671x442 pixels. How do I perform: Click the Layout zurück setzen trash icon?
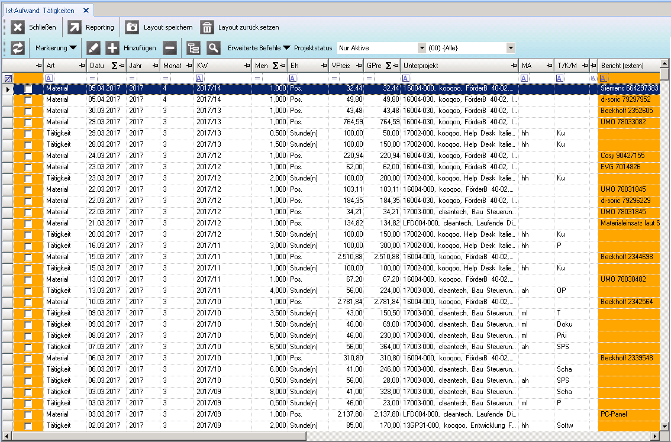(x=207, y=27)
